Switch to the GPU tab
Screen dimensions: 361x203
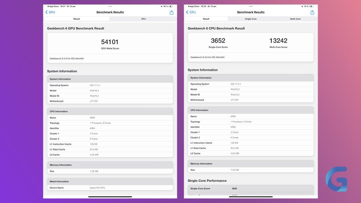(x=143, y=19)
